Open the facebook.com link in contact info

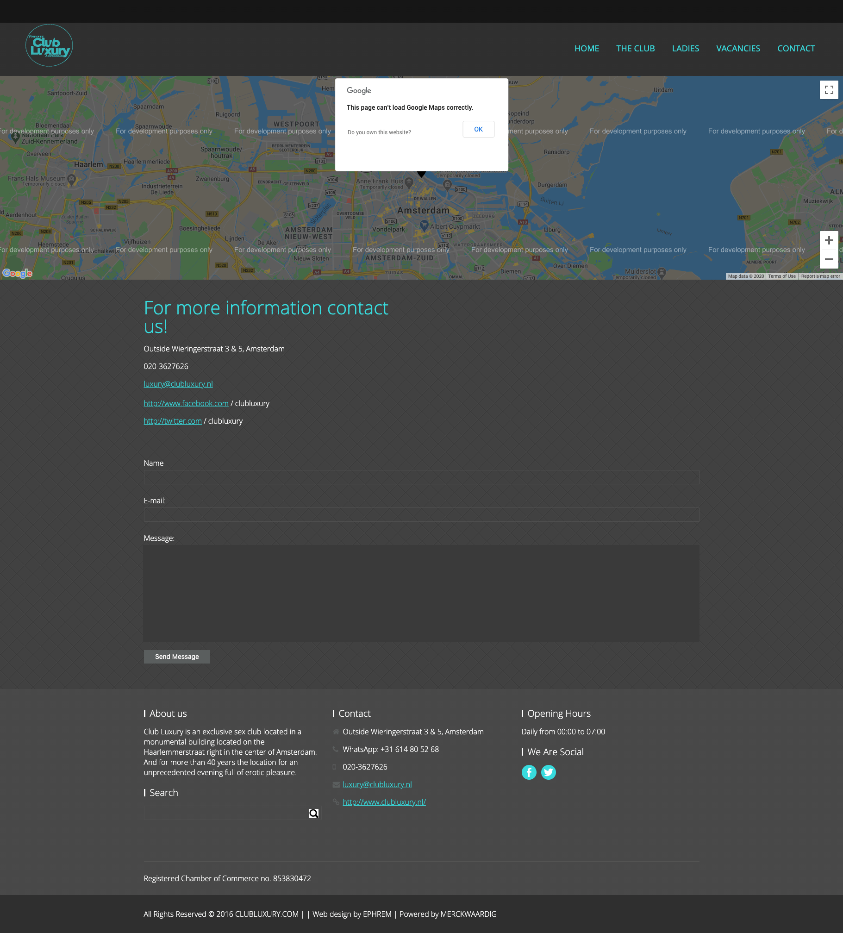coord(186,403)
